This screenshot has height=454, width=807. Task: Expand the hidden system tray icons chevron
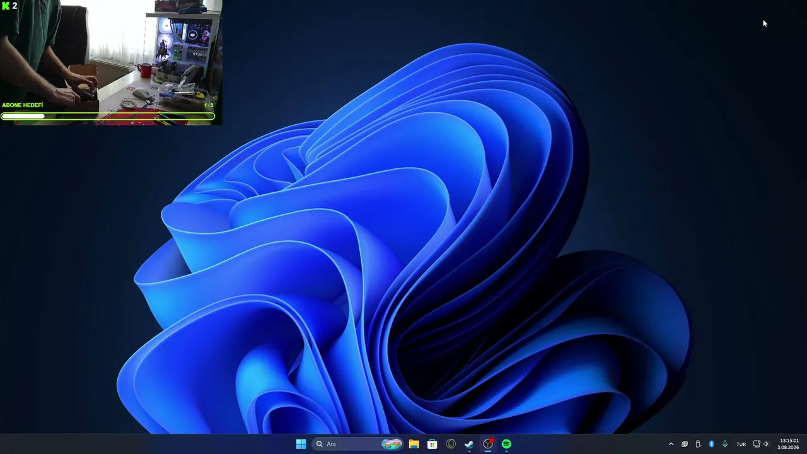(671, 444)
